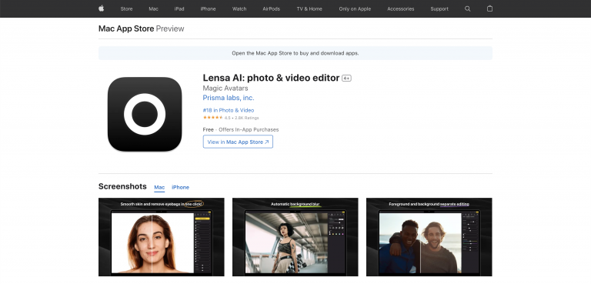591x284 pixels.
Task: Click the Lensa AI: photo & video editor title
Action: tap(271, 78)
